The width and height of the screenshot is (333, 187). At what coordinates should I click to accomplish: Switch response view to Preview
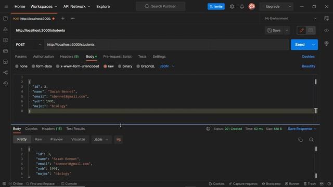pyautogui.click(x=57, y=140)
